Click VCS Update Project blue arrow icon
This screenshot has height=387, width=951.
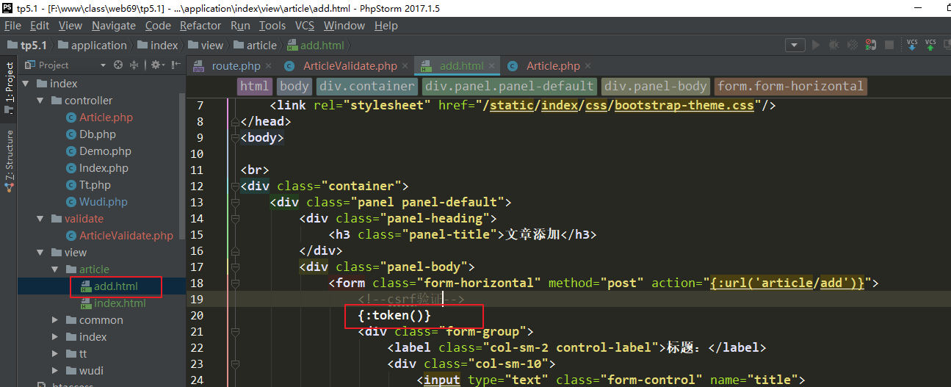pos(912,45)
